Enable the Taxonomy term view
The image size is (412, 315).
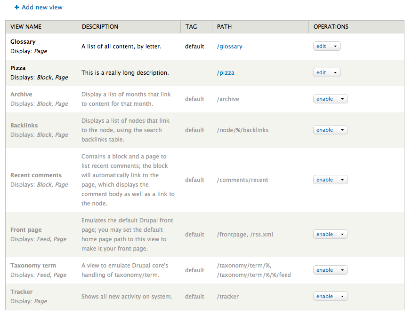(x=325, y=270)
